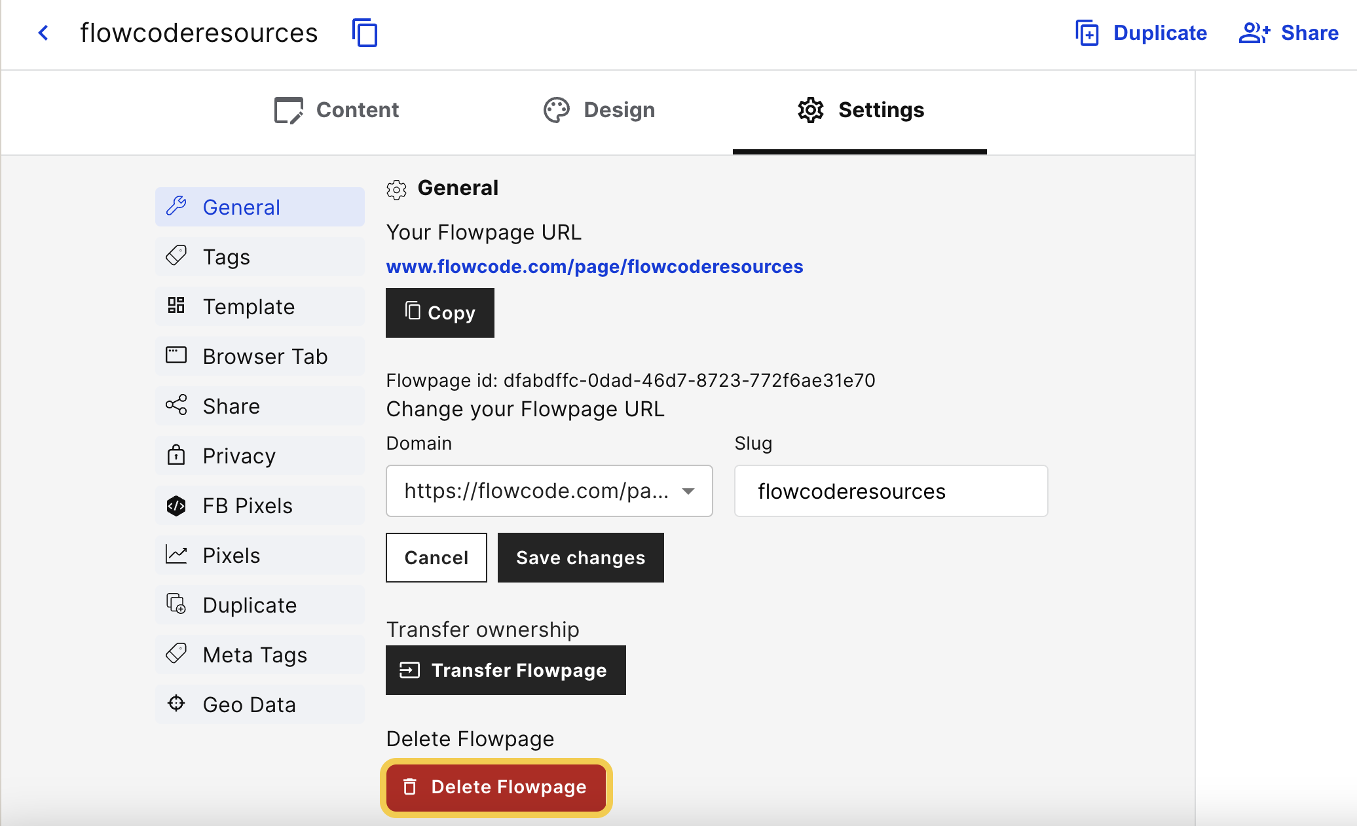Open Pixels settings section
Screen dimensions: 1357x826
tap(260, 555)
